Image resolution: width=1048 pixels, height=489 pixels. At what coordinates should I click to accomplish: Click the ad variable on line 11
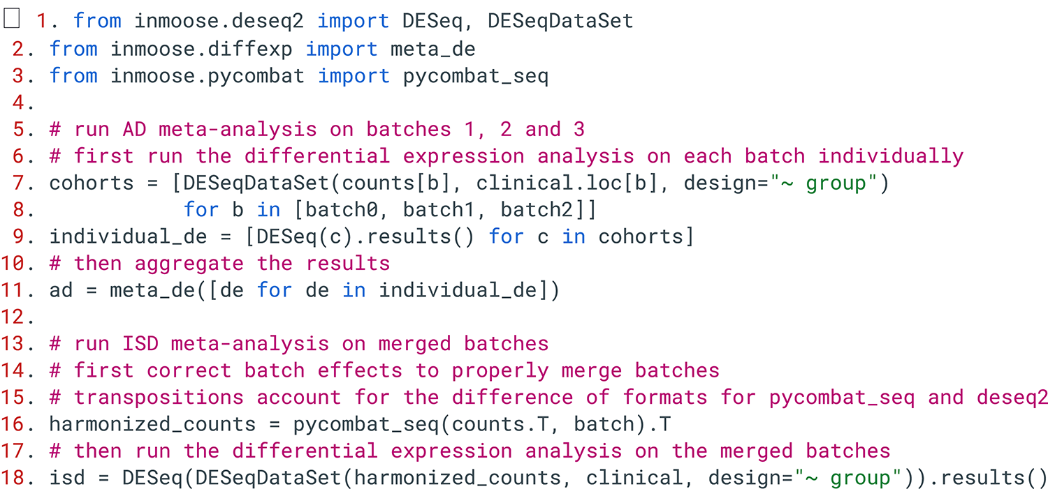(61, 290)
